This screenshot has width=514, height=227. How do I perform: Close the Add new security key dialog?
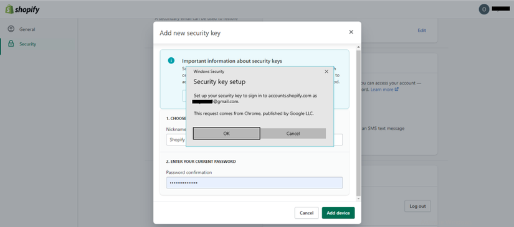tap(351, 32)
